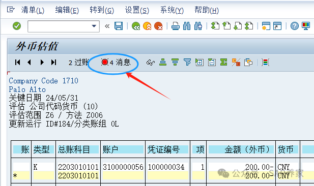Click the Save diskette icon
This screenshot has height=186, width=314.
119,26
